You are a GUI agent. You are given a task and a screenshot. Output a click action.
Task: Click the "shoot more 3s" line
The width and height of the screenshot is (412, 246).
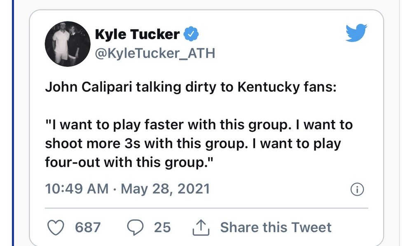(x=193, y=144)
